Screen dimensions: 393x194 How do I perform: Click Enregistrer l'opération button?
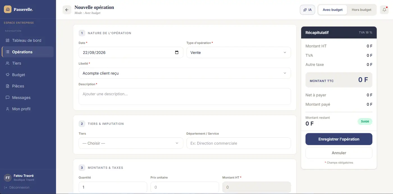pyautogui.click(x=339, y=139)
